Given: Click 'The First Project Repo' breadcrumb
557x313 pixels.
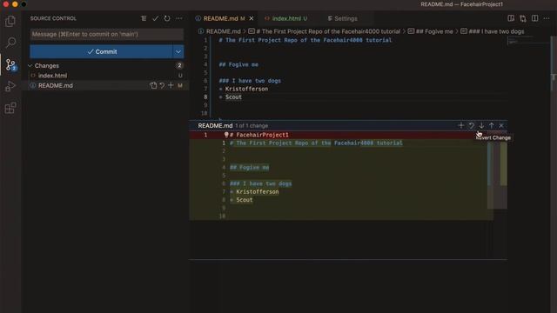Looking at the screenshot, I should (328, 31).
